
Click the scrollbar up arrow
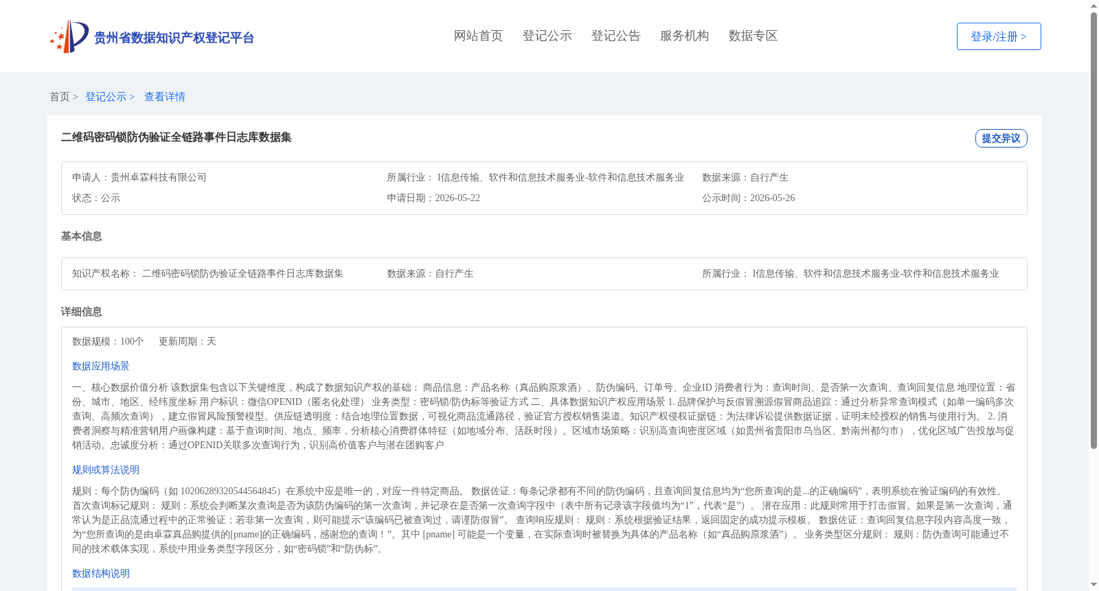[x=1094, y=5]
